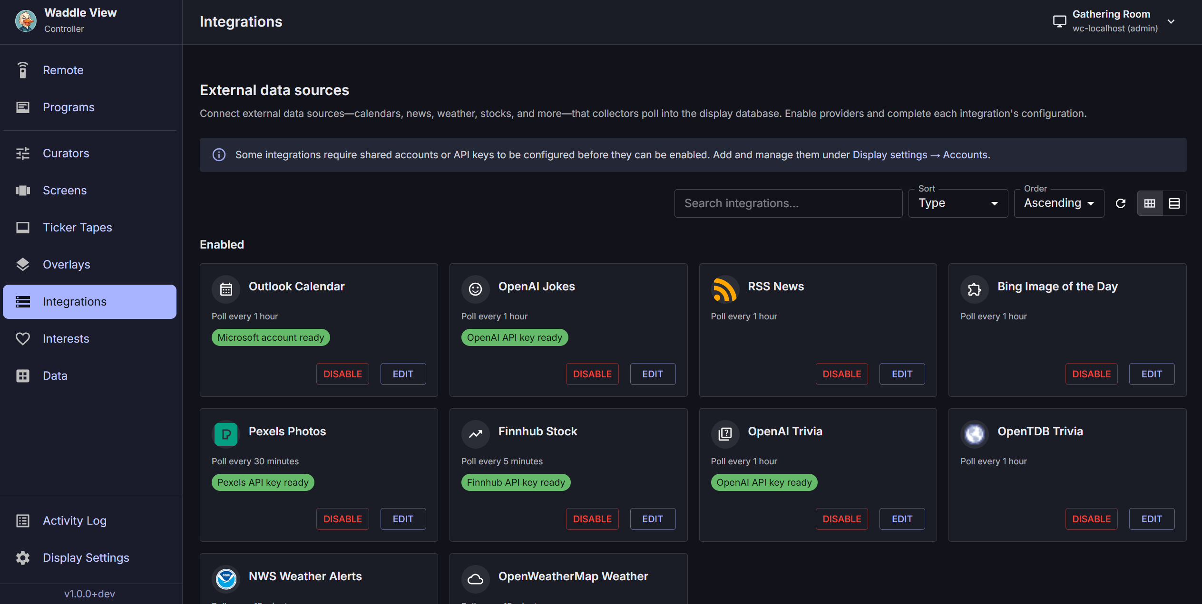Click the Search integrations field

[788, 203]
